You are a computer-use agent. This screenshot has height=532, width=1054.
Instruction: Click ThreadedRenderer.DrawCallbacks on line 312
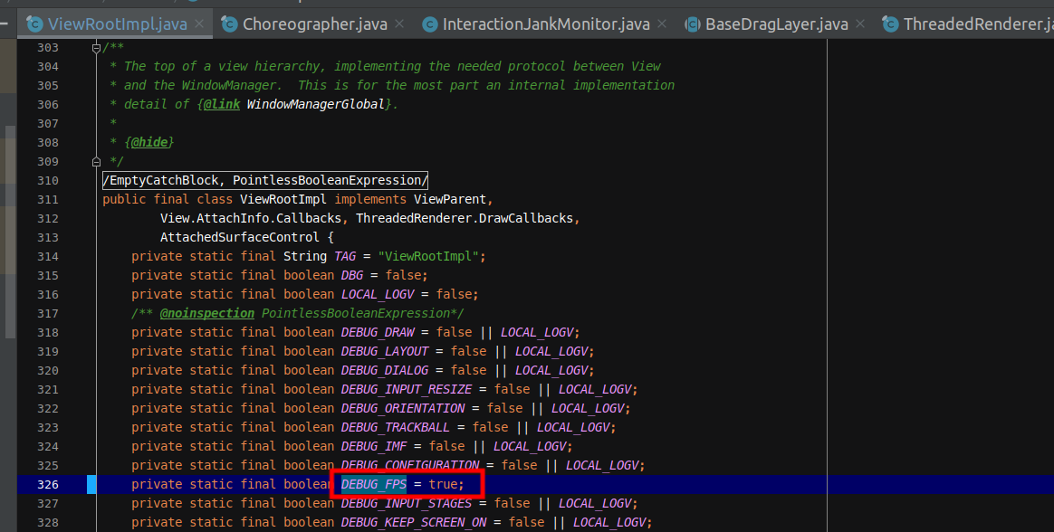[465, 218]
